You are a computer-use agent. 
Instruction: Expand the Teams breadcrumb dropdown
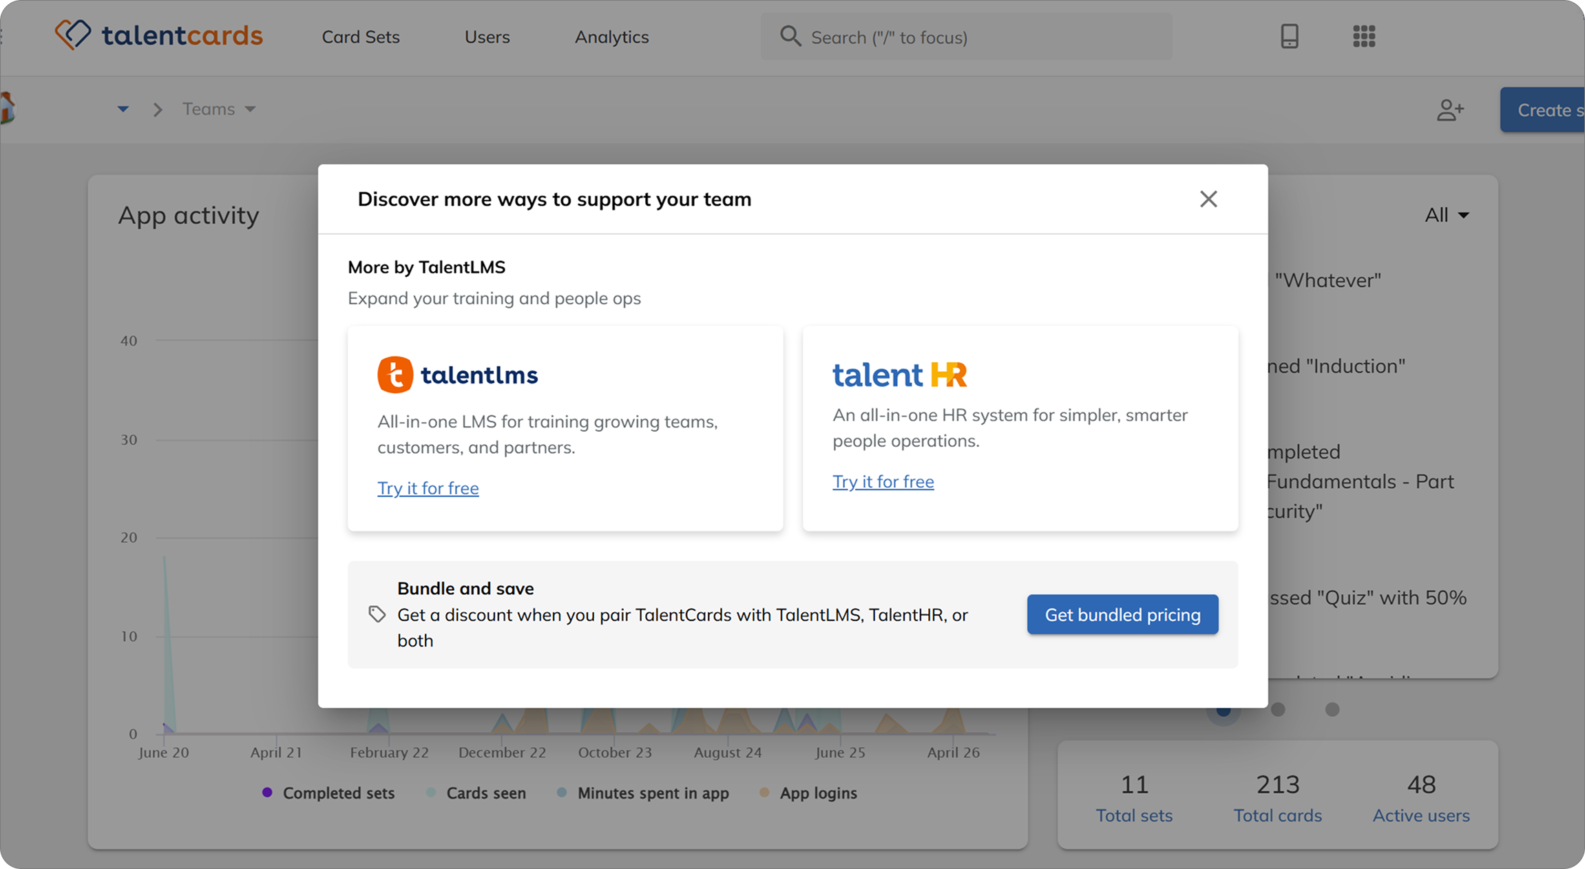(219, 109)
